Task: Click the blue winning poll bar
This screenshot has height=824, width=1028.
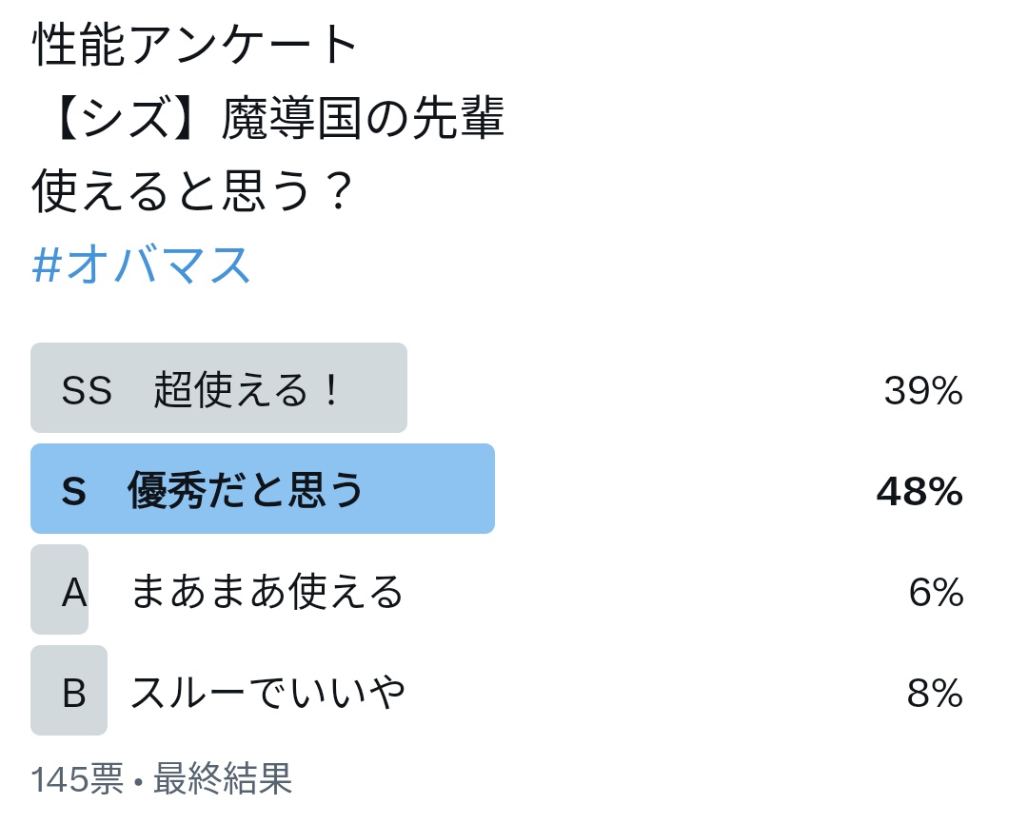Action: [x=263, y=489]
